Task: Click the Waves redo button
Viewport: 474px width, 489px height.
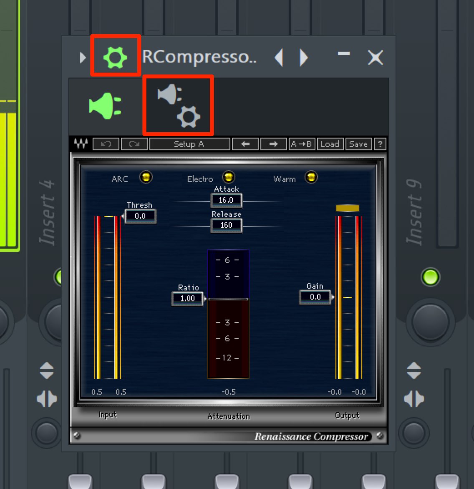Action: (134, 144)
